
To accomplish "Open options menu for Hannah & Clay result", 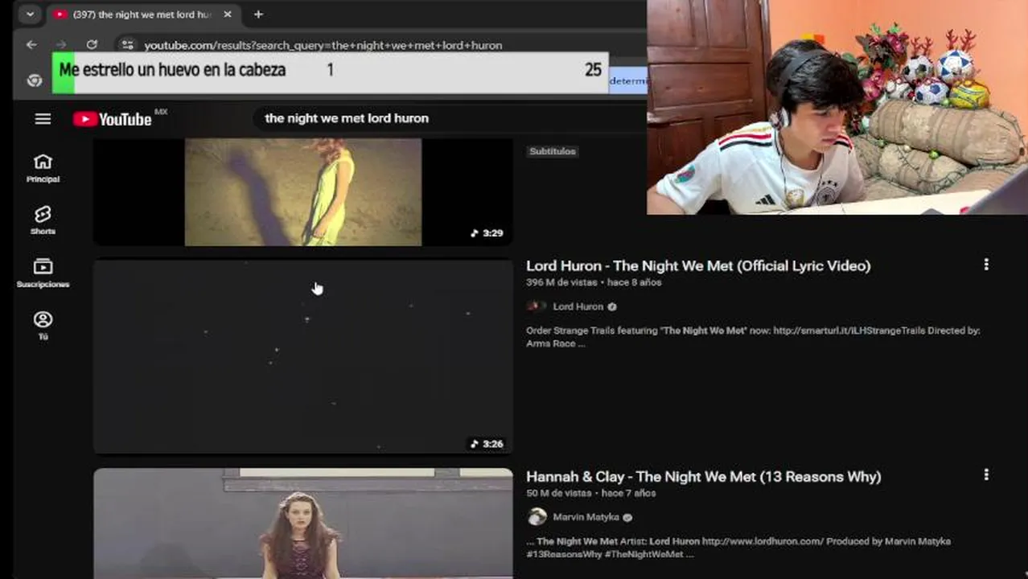I will coord(986,475).
